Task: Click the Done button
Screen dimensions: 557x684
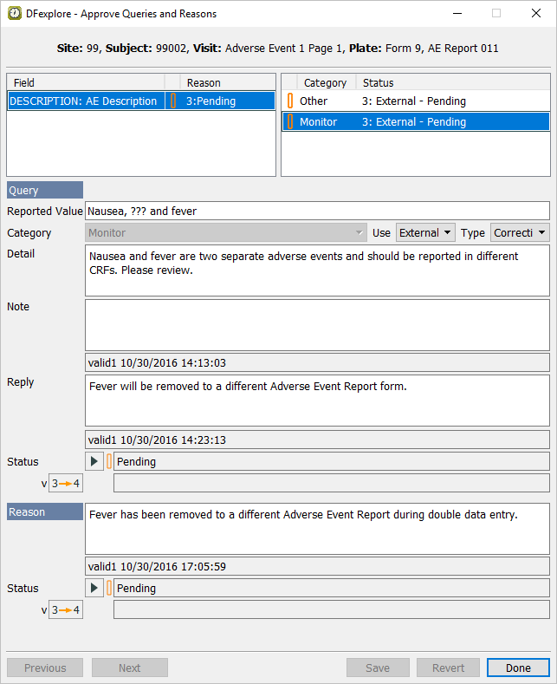Action: click(x=518, y=668)
